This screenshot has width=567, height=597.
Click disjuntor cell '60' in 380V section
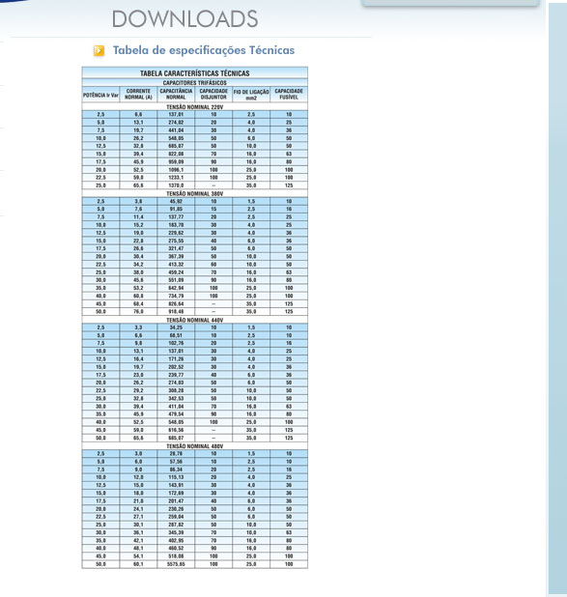[213, 265]
